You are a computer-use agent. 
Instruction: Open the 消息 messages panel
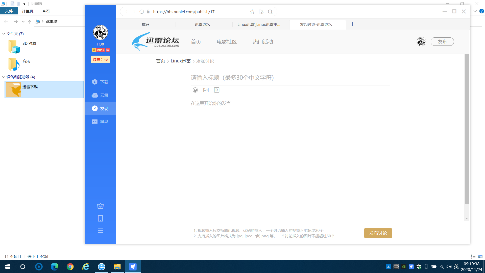100,122
